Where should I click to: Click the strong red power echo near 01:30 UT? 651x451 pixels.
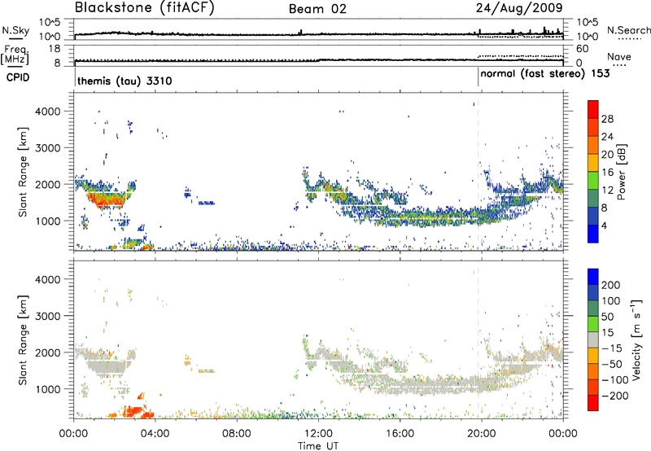point(106,200)
